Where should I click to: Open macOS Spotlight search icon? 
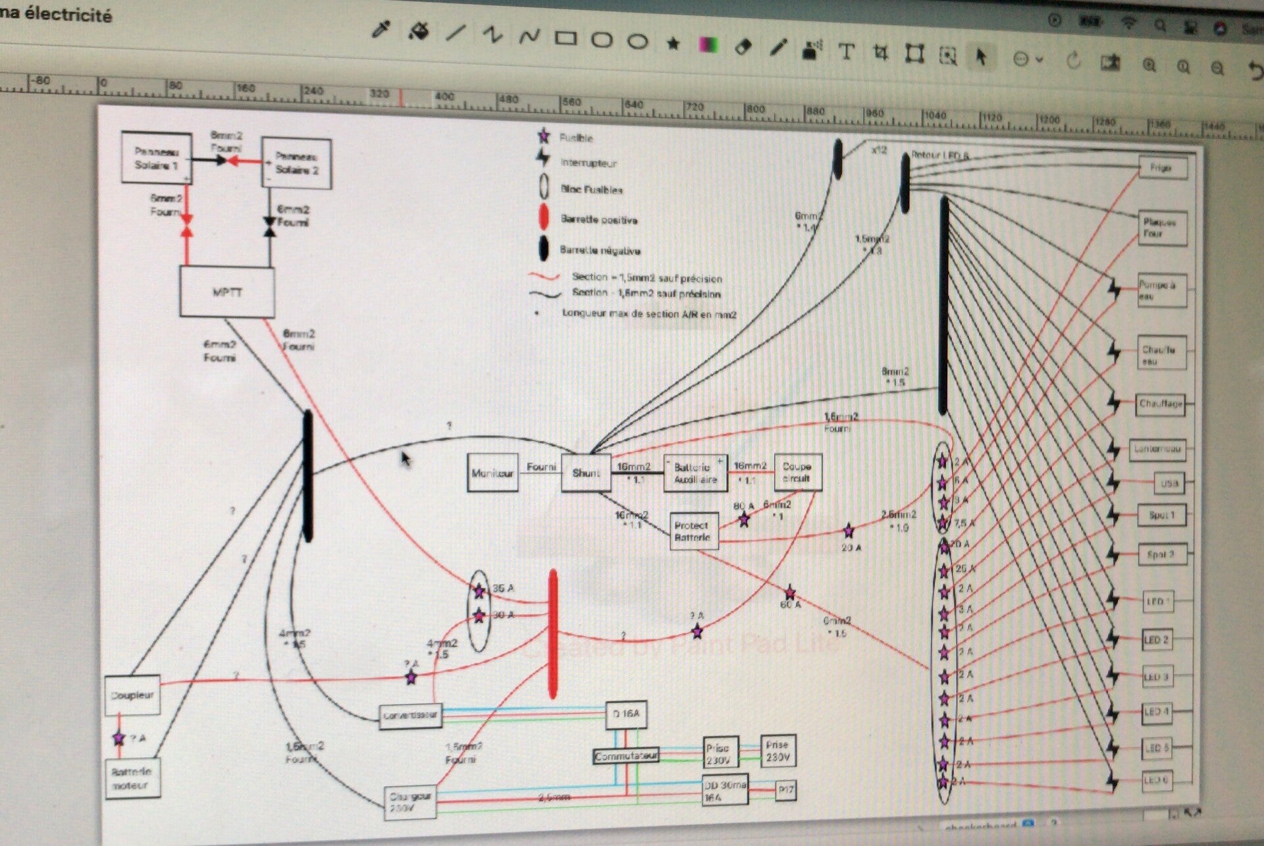1160,26
